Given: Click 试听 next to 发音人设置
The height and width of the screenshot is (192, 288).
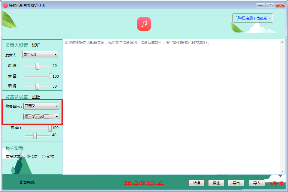Looking at the screenshot, I should point(36,45).
